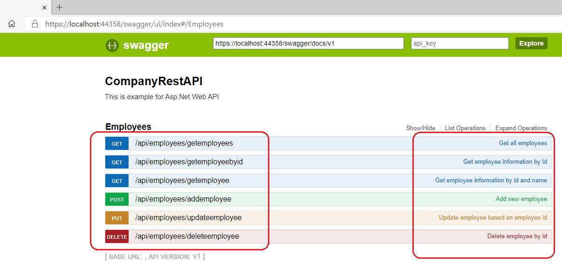Screen dimensions: 562x269
Task: Click the browser address bar URL
Action: click(134, 24)
